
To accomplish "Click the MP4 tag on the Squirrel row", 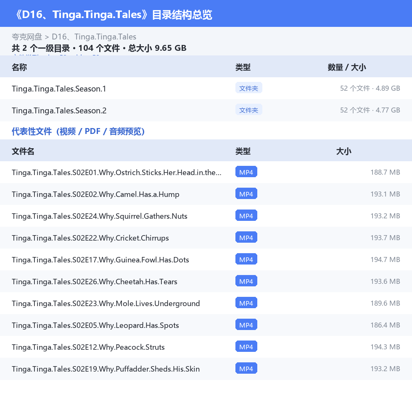I will pyautogui.click(x=246, y=215).
